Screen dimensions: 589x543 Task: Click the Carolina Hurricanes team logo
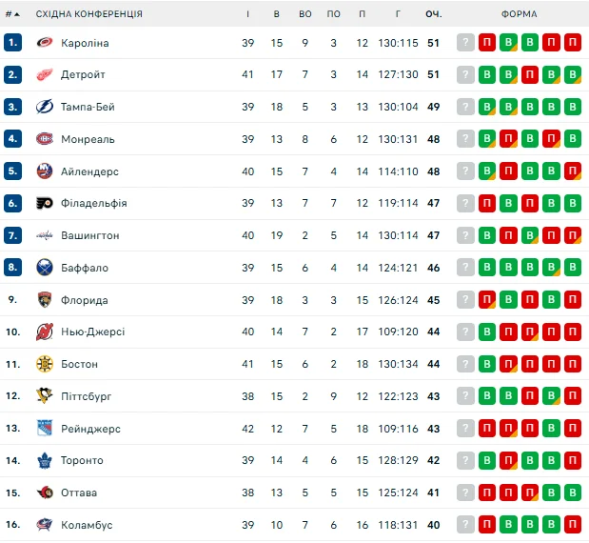pos(45,43)
